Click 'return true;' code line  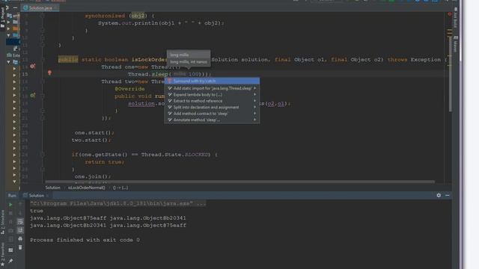coord(105,162)
